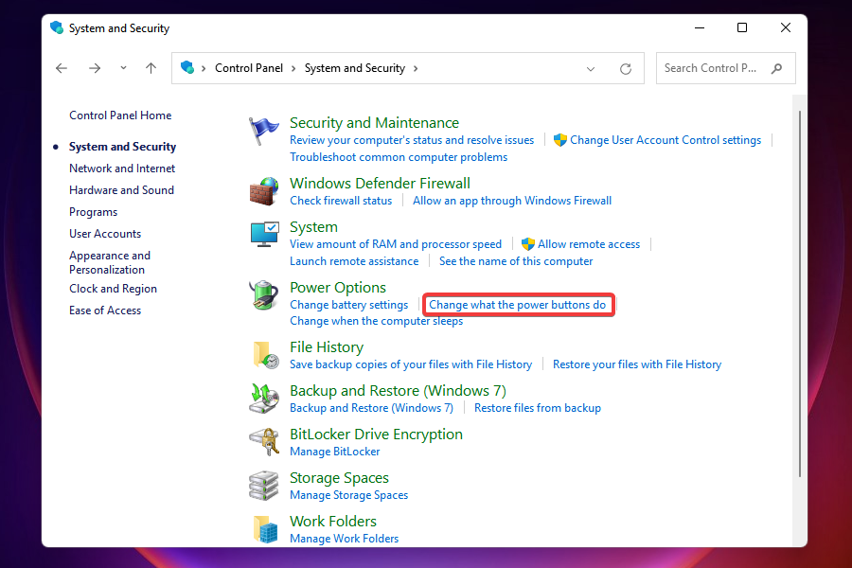Navigate up one level with up arrow

tap(151, 68)
